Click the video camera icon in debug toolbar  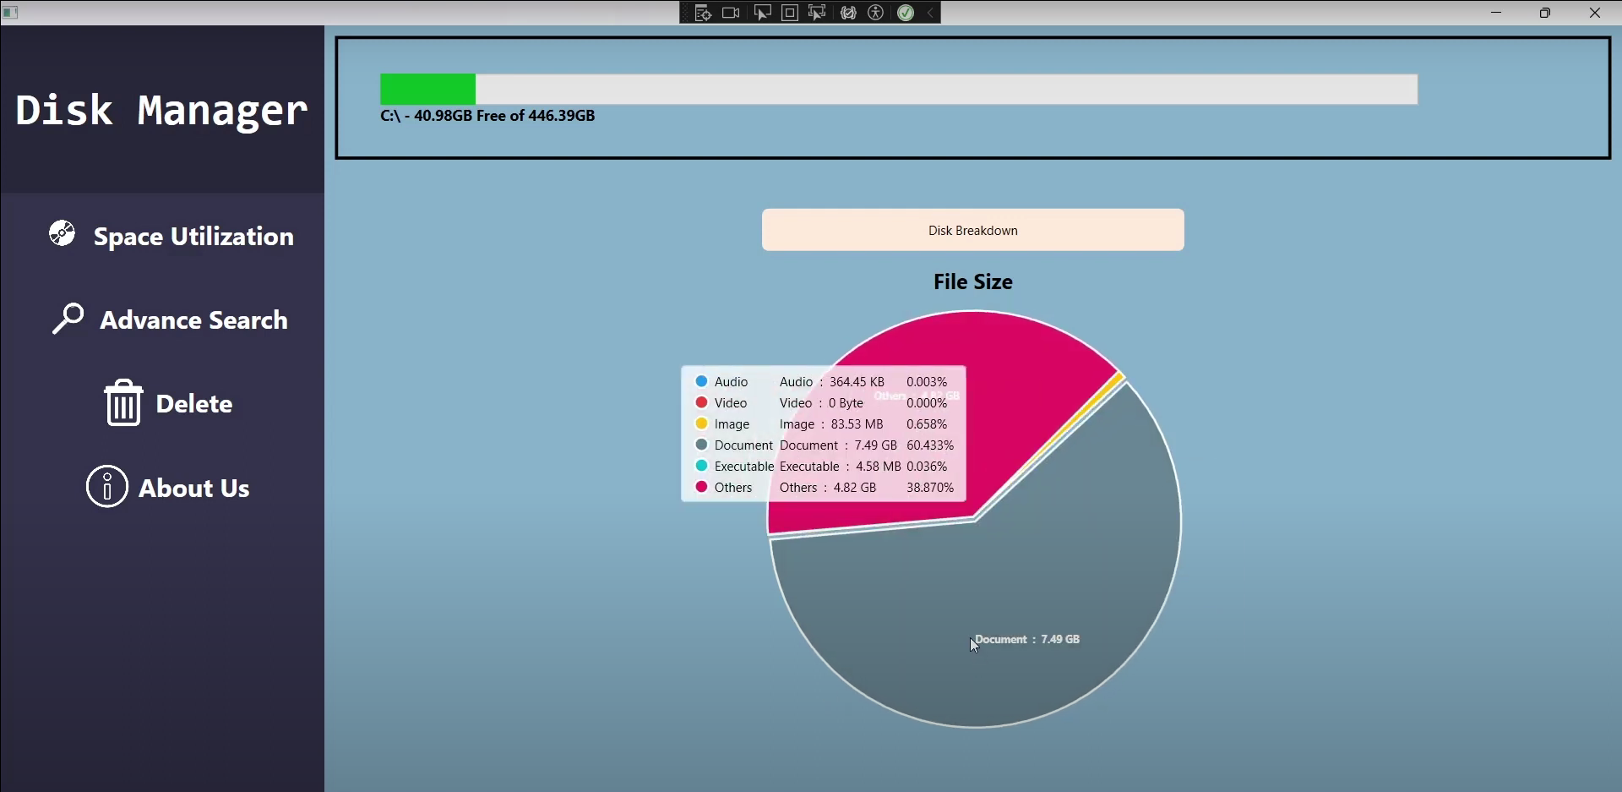coord(732,13)
